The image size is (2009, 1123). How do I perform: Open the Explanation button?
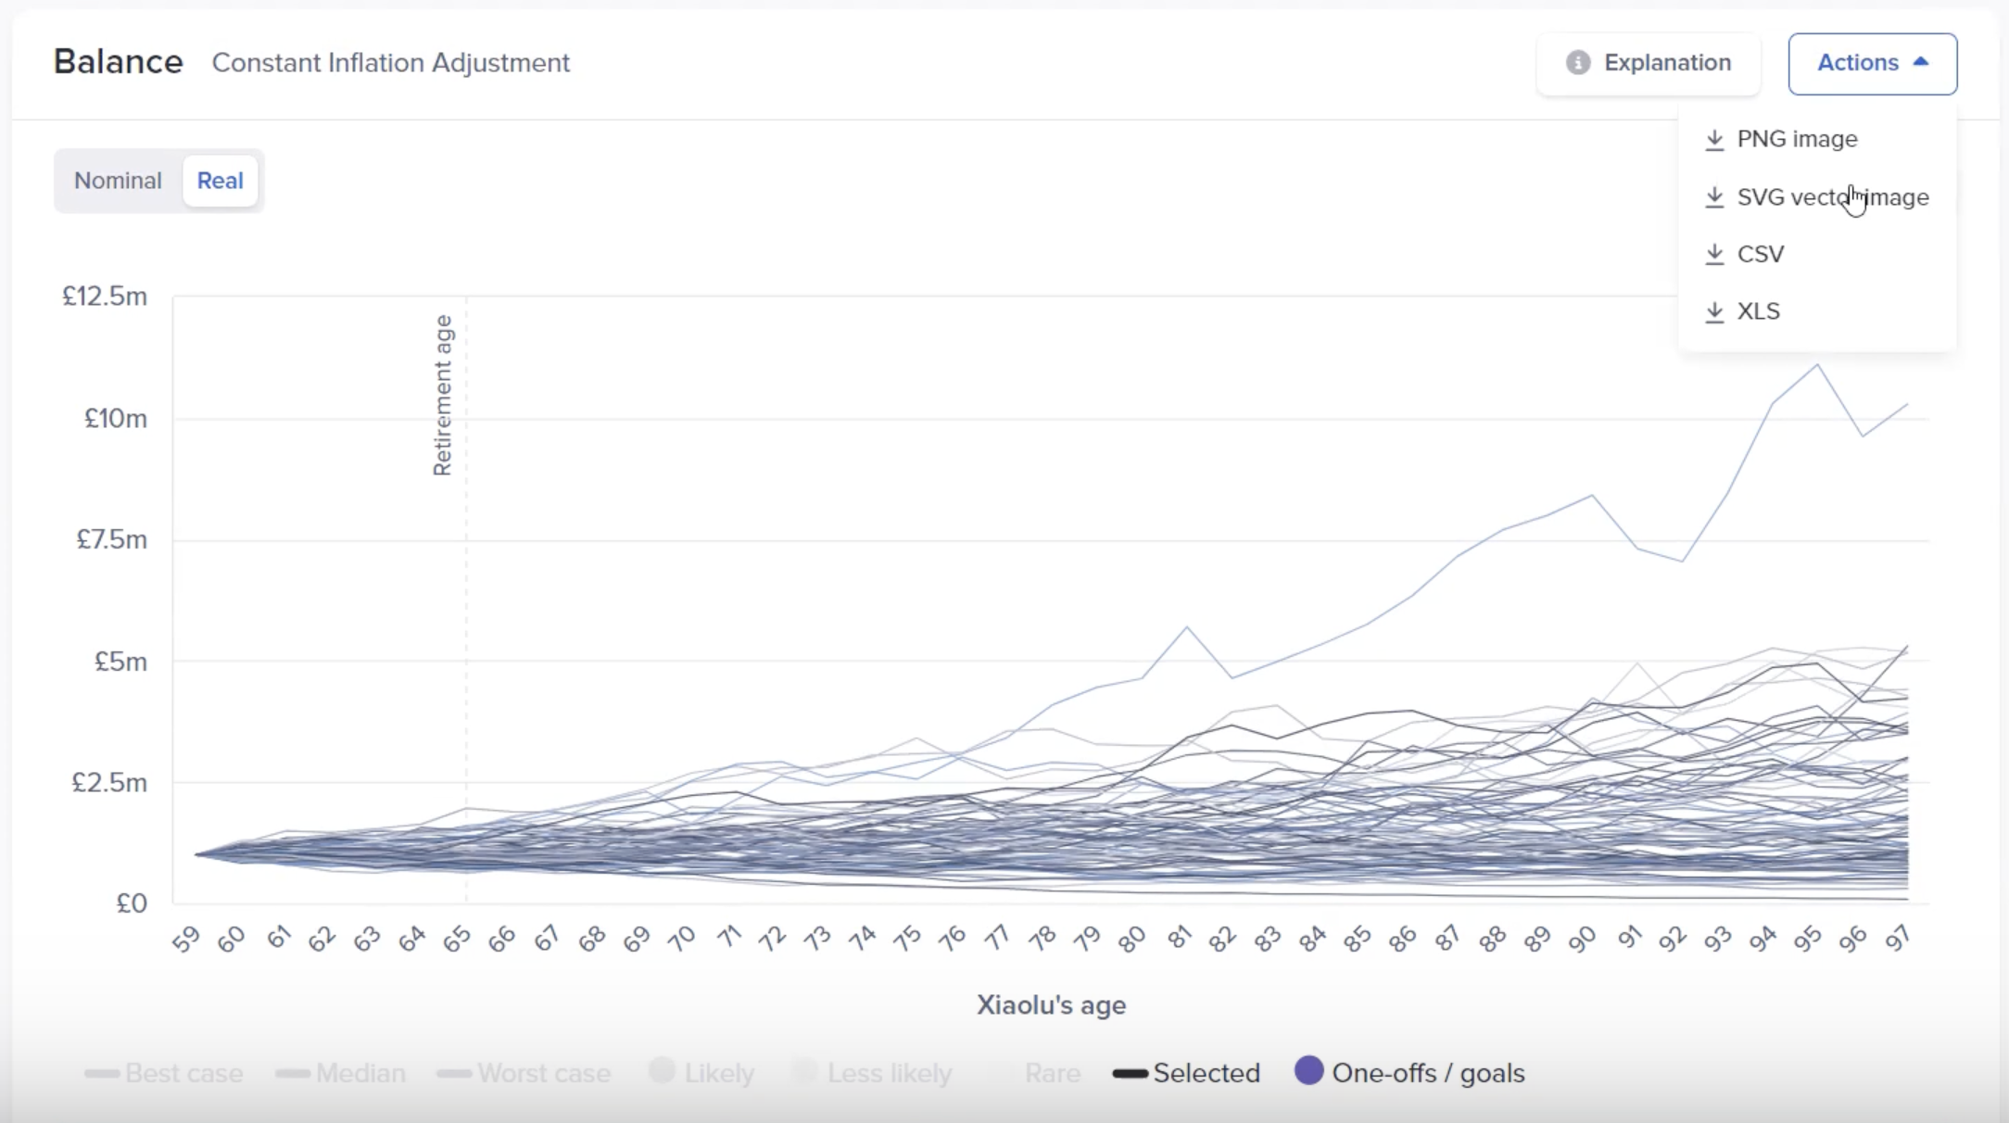coord(1649,63)
